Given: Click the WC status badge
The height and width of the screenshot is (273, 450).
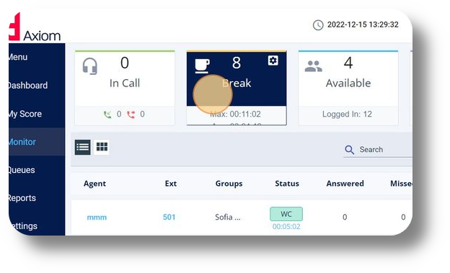Looking at the screenshot, I should coord(286,214).
